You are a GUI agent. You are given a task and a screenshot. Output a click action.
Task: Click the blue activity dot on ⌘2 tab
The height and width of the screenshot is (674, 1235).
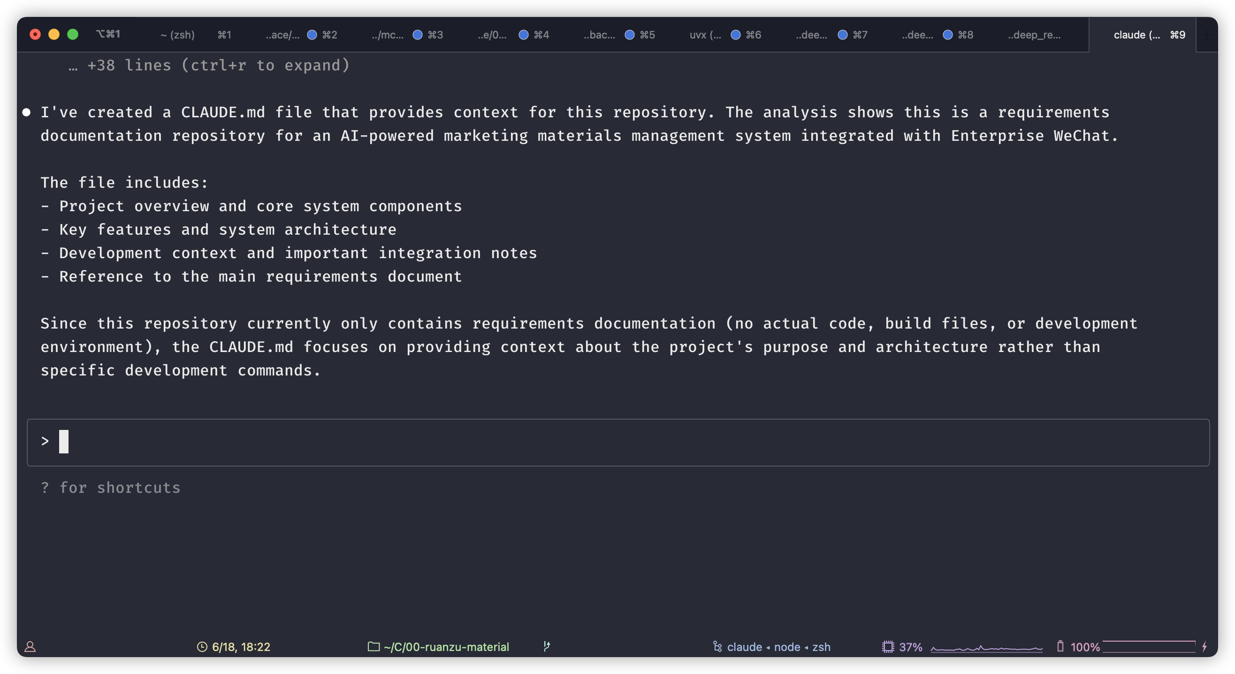pos(312,35)
